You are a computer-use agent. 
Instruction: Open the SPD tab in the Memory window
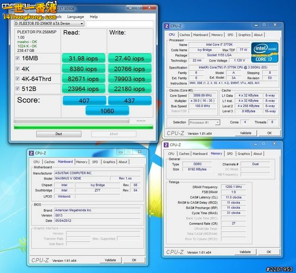[230, 154]
